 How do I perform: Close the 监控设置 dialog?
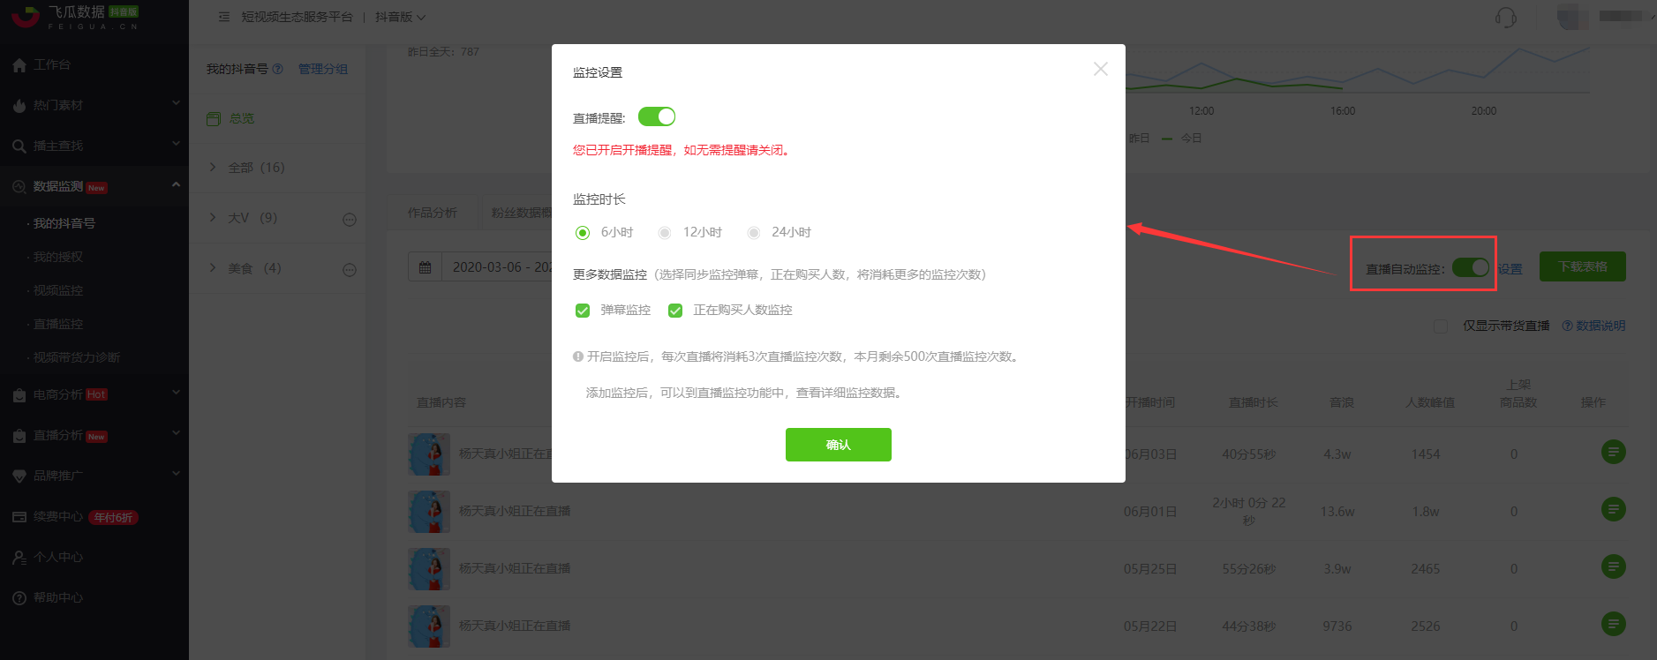coord(1100,69)
